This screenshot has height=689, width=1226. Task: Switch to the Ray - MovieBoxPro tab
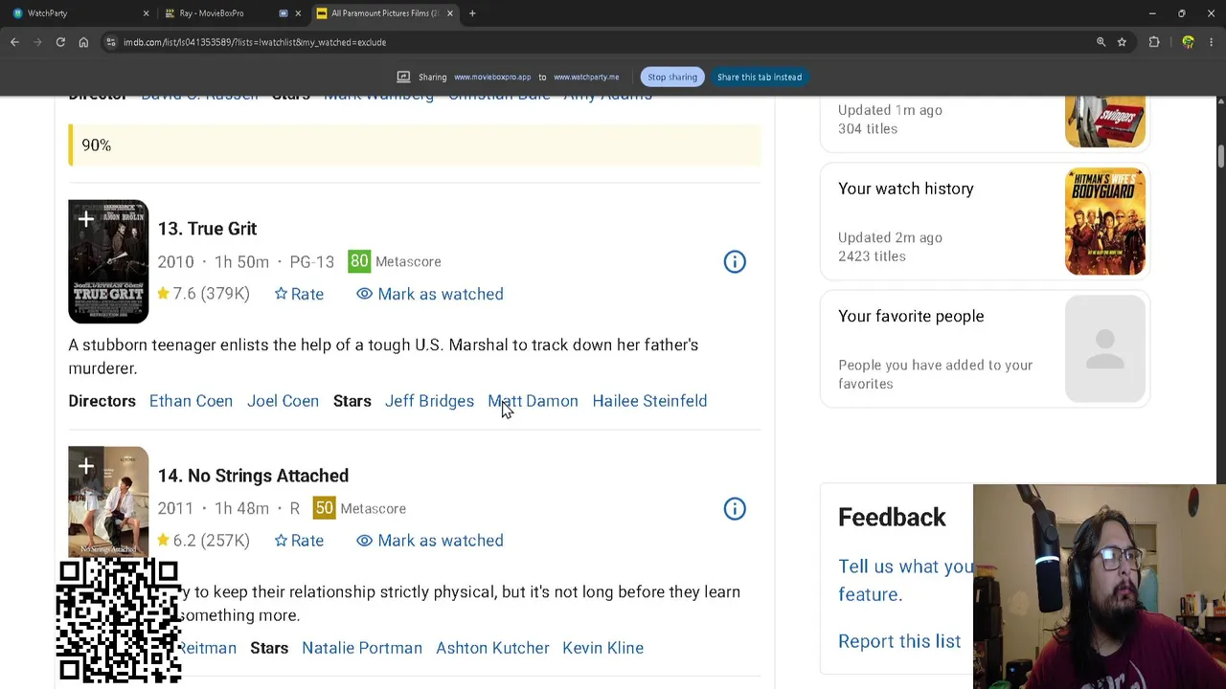pyautogui.click(x=230, y=13)
